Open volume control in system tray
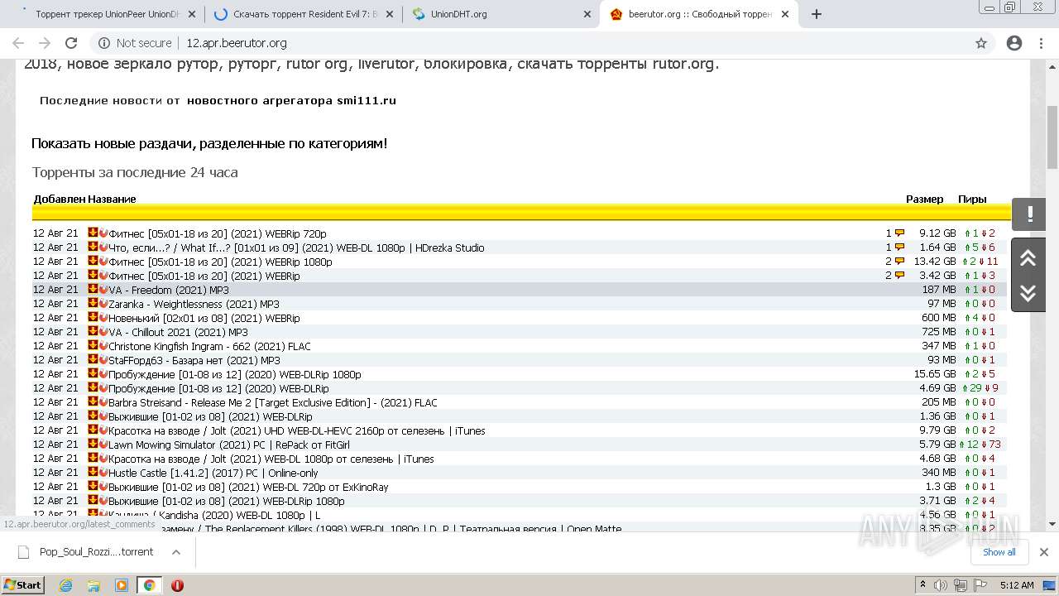 (941, 585)
